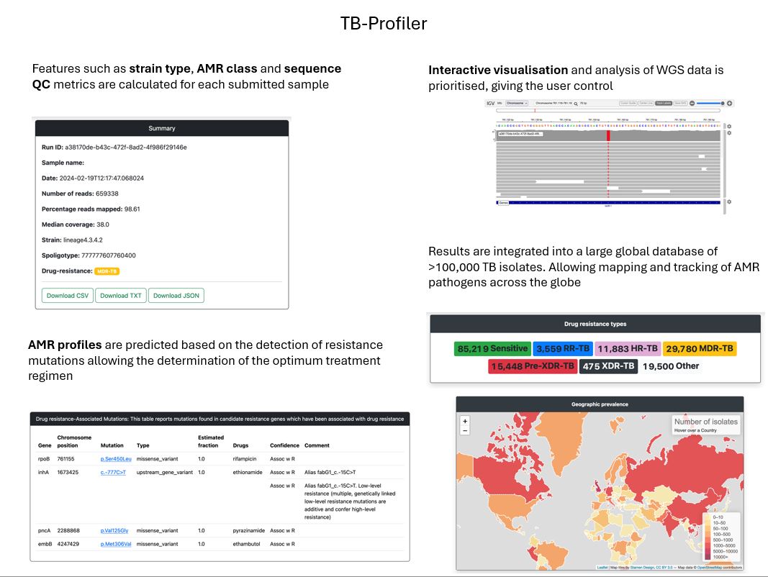Zoom in on the geographic prevalence map
The width and height of the screenshot is (768, 577).
(465, 421)
